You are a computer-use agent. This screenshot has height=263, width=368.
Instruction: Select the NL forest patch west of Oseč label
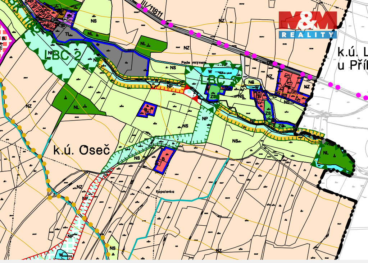(76, 106)
